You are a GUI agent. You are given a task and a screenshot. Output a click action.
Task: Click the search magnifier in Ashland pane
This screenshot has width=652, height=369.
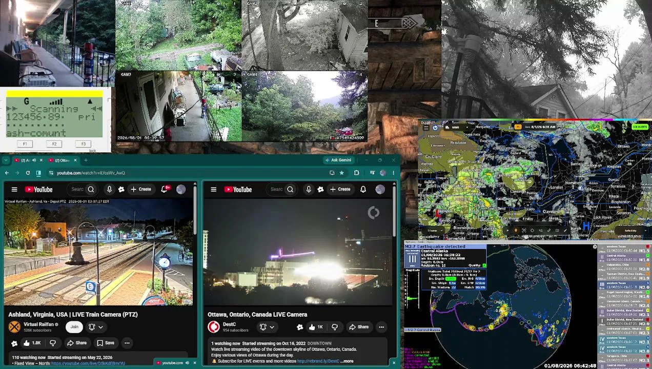(91, 190)
